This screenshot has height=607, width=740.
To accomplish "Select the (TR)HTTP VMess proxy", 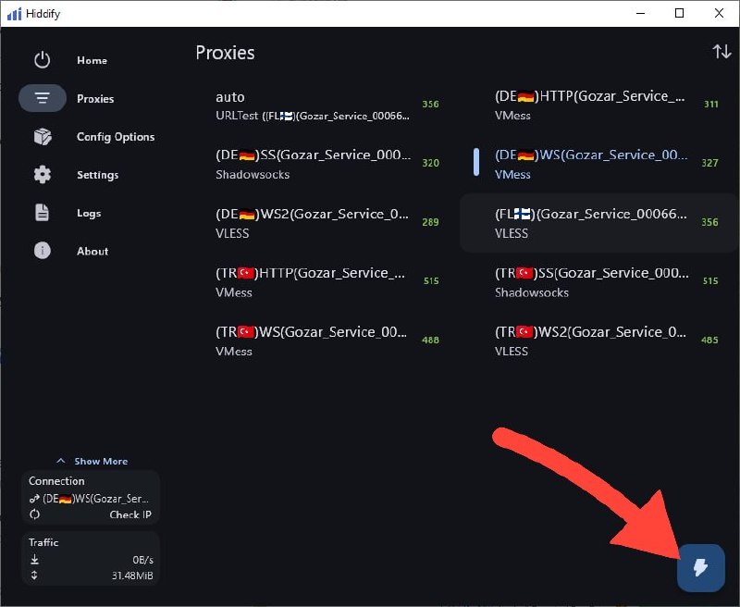I will click(320, 282).
